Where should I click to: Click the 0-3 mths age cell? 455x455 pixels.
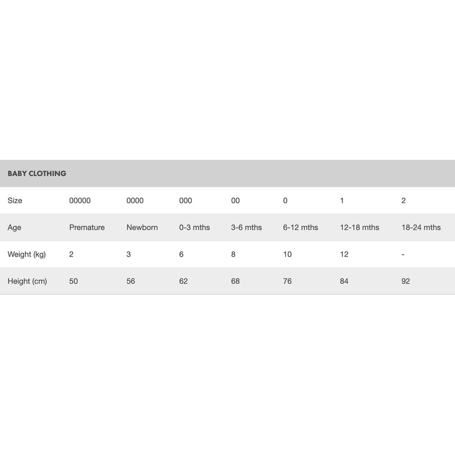coord(195,227)
